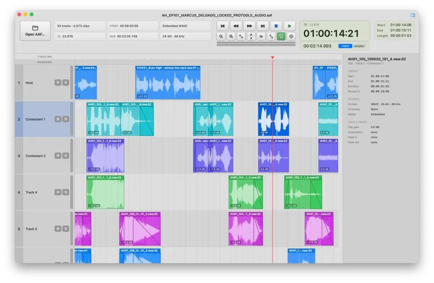Zoom in the timeline with magnifier plus
This screenshot has height=283, width=434.
pos(231,37)
